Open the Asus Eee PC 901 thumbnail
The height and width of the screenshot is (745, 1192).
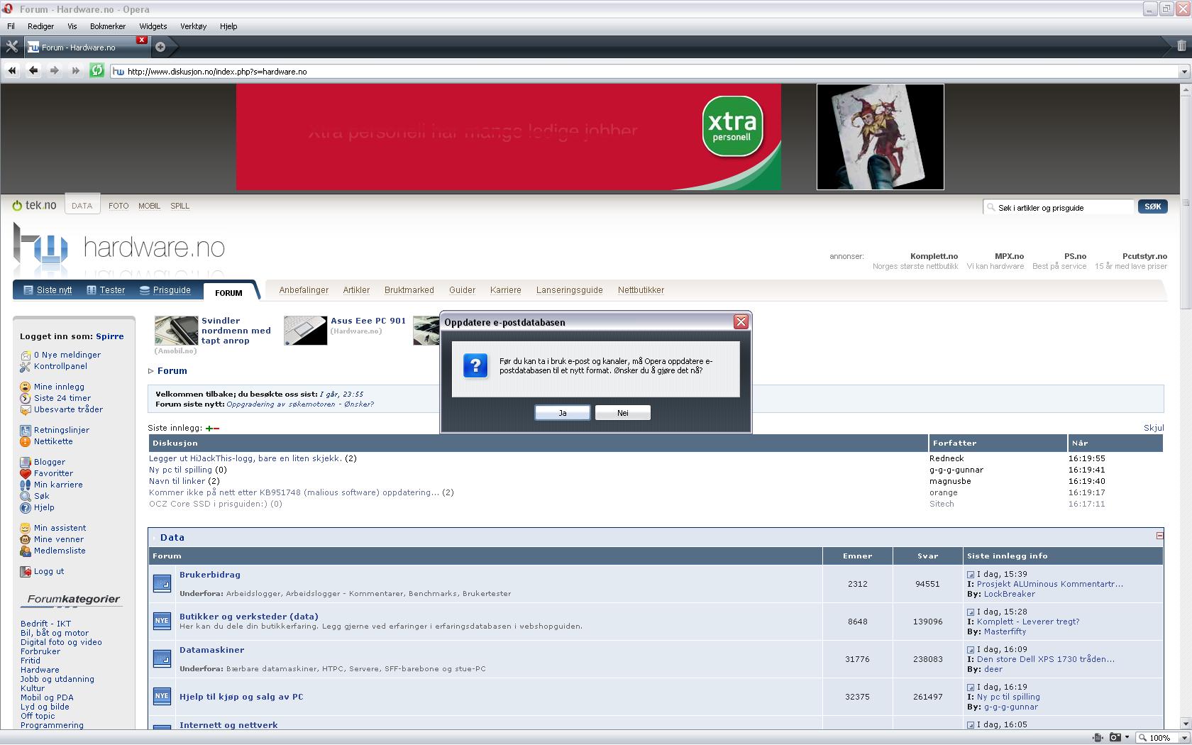(x=306, y=331)
